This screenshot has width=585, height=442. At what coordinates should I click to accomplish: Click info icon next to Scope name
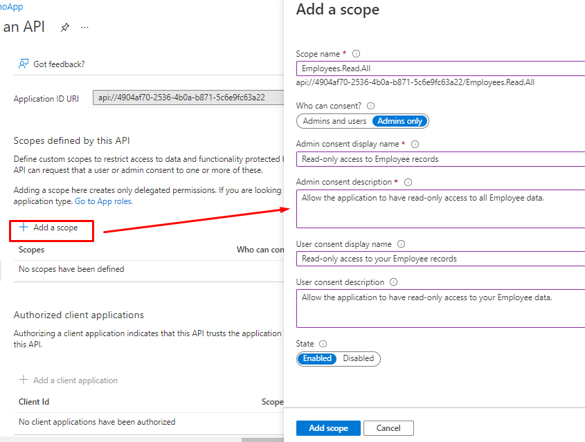[x=357, y=54]
